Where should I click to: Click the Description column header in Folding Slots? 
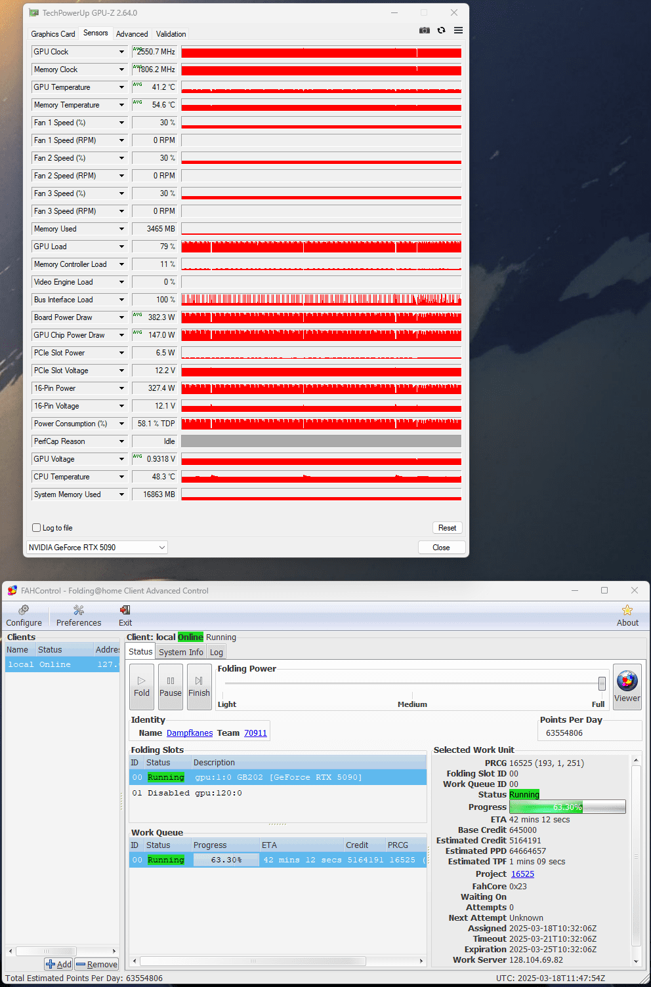pyautogui.click(x=308, y=763)
